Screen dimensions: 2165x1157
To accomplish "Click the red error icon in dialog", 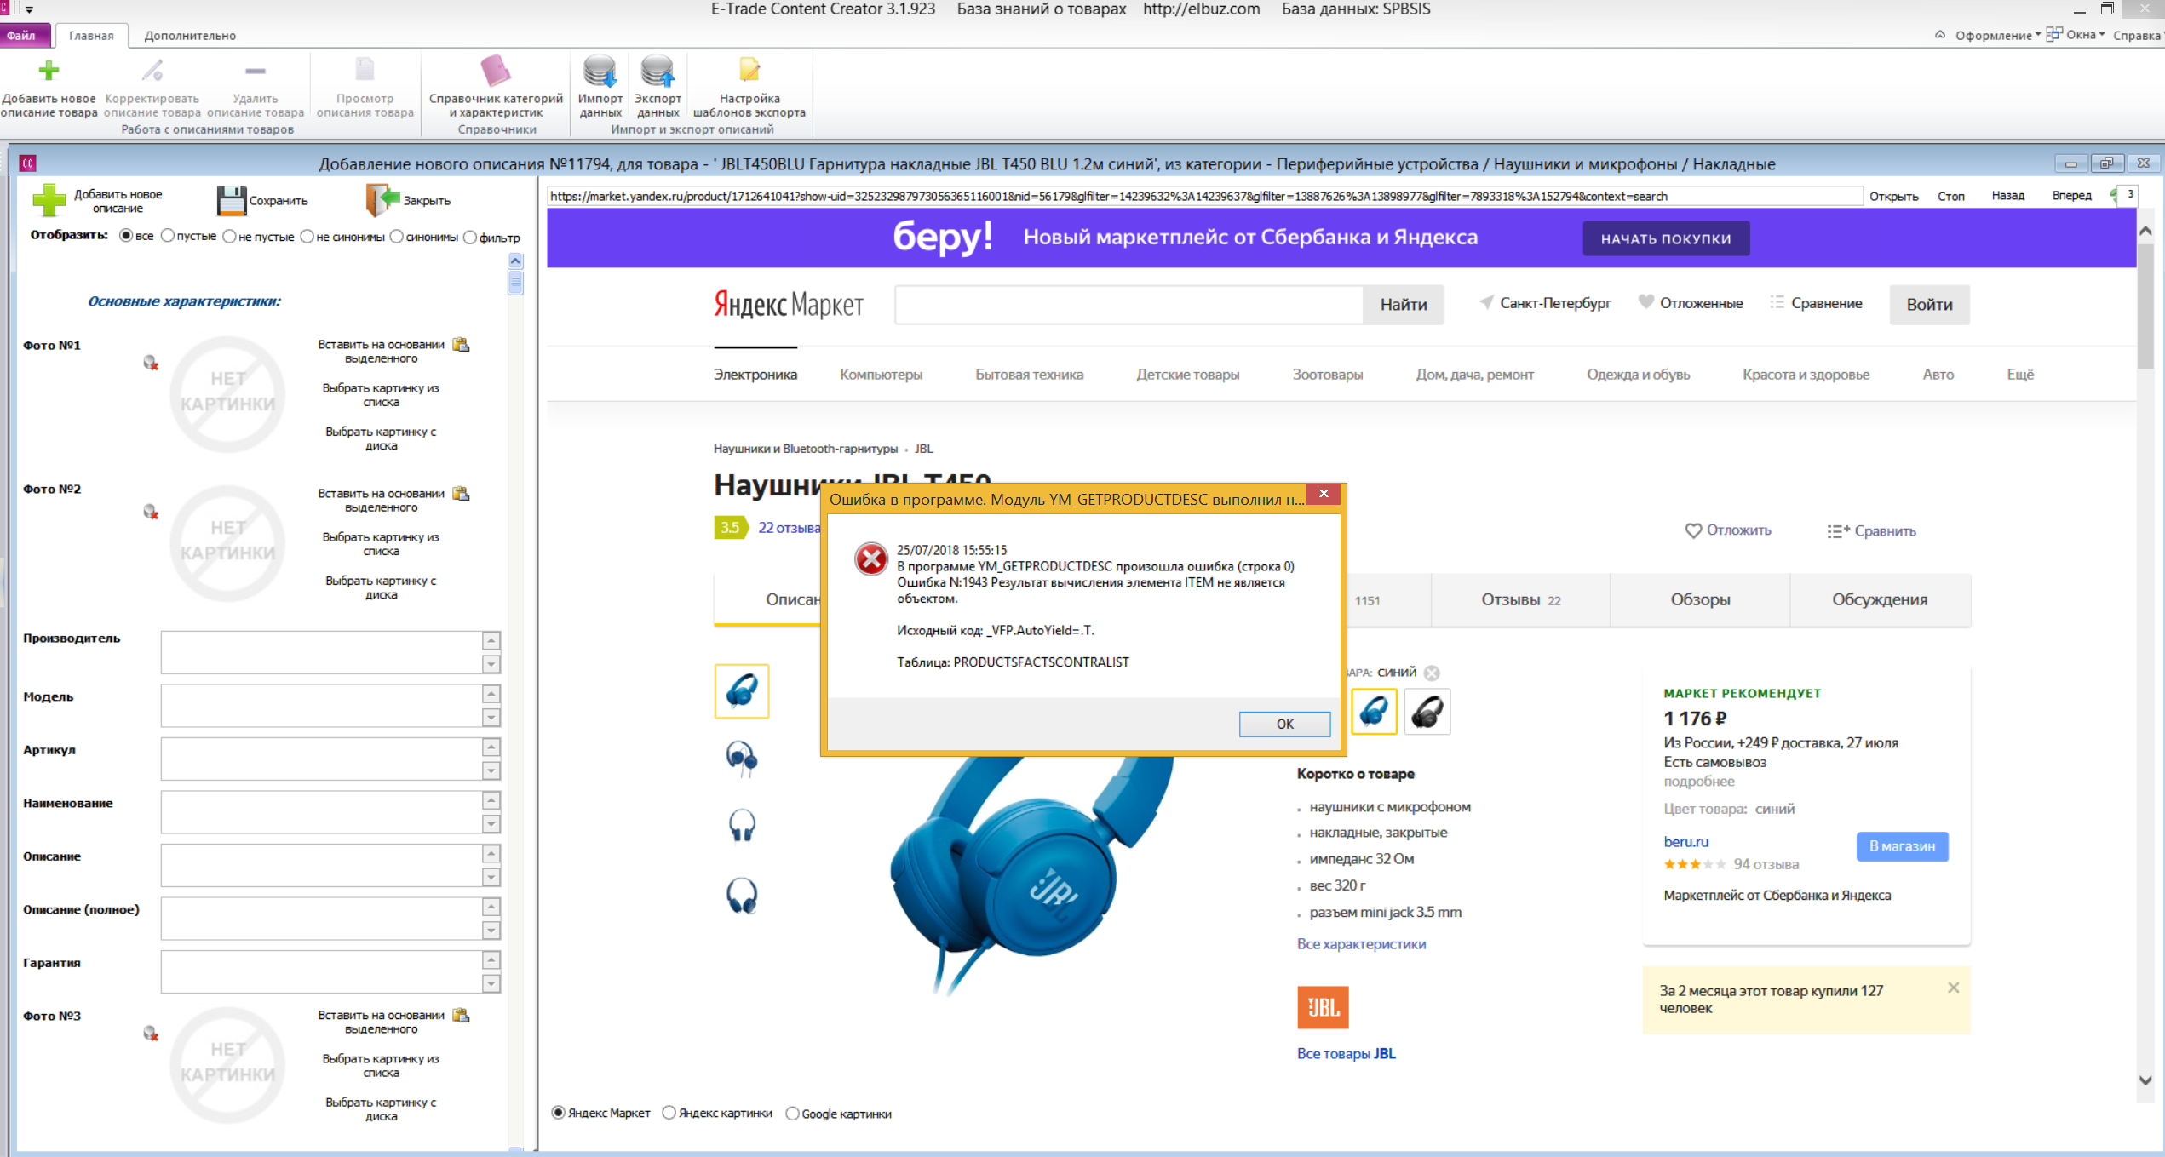I will click(871, 559).
